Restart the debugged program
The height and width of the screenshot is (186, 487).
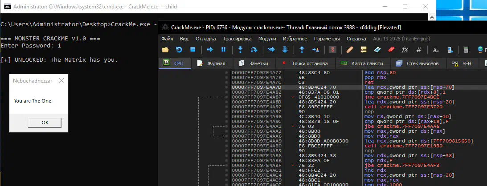[179, 50]
